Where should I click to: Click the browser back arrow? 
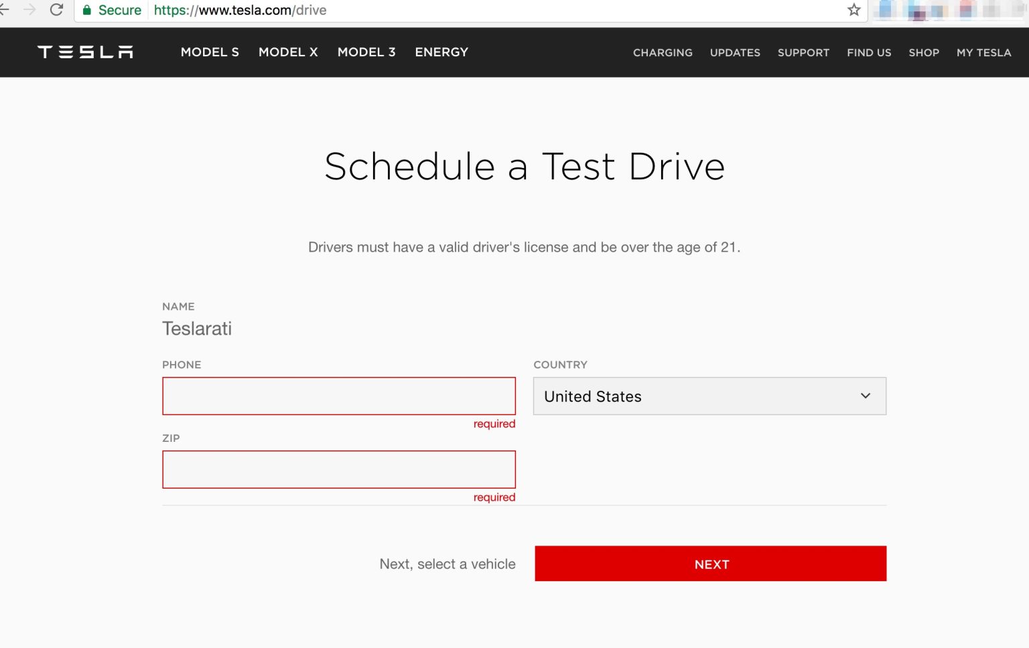(4, 10)
